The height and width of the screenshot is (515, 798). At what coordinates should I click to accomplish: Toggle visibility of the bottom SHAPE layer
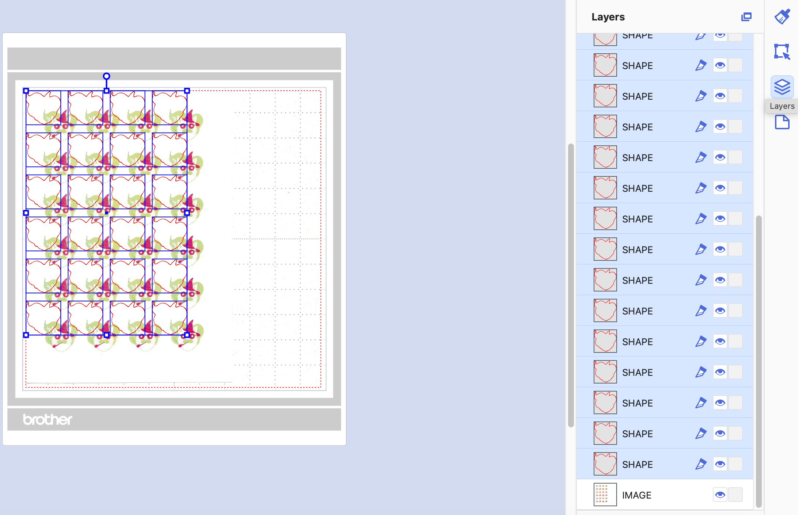coord(720,464)
